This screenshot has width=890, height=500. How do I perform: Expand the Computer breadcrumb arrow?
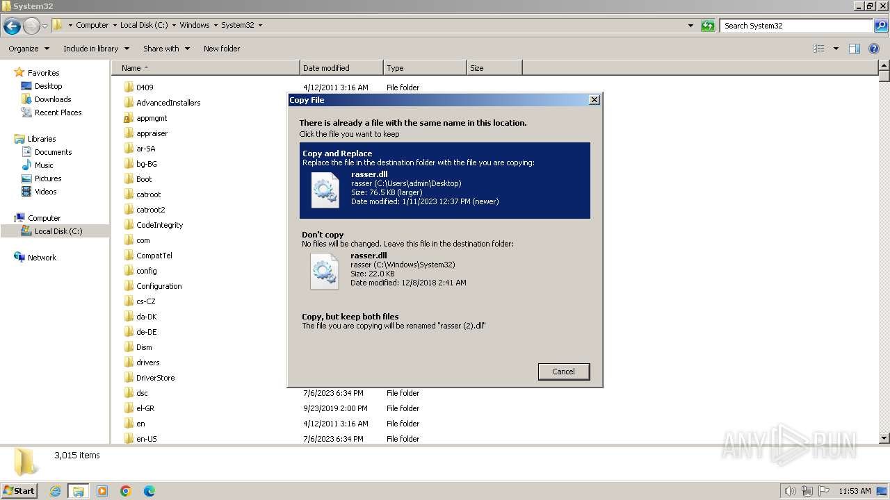tap(115, 26)
